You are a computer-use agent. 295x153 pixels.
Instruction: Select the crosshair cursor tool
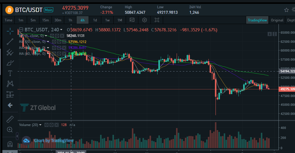click(x=10, y=31)
